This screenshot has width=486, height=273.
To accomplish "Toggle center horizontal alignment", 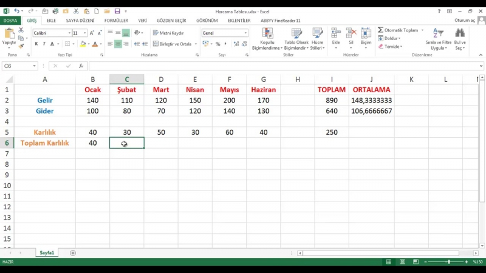I will [x=118, y=44].
